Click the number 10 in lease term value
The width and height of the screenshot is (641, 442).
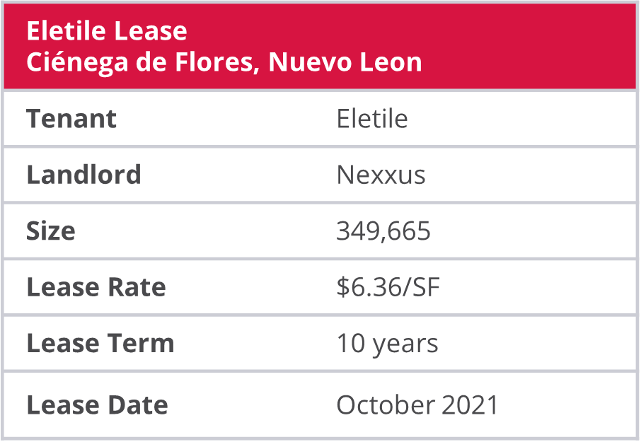[350, 344]
